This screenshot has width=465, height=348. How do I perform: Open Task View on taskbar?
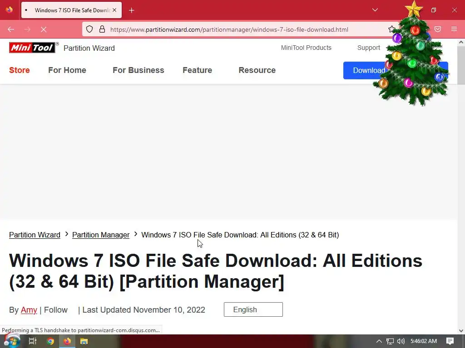(x=33, y=341)
